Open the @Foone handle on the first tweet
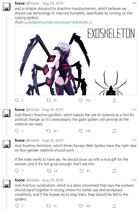Viewport: 138px width, 210px height. point(32,3)
